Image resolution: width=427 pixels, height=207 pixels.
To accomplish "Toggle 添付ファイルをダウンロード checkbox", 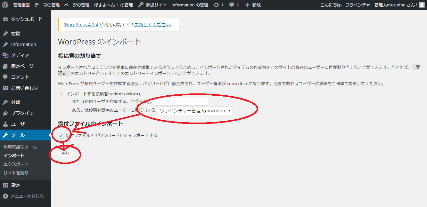I will point(61,136).
